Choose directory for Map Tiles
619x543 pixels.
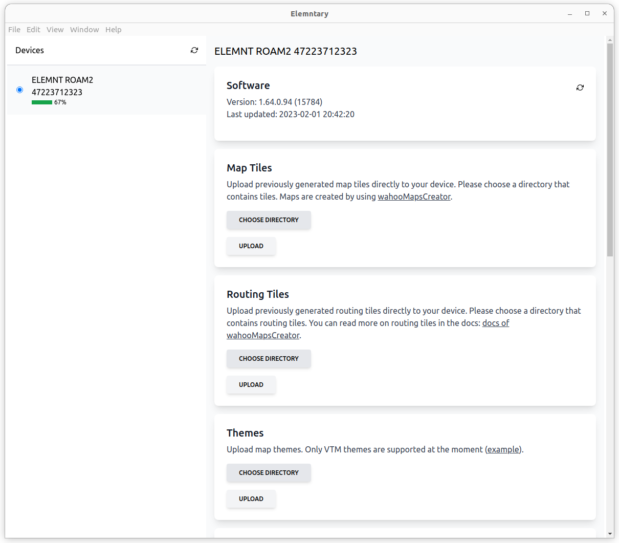(269, 220)
